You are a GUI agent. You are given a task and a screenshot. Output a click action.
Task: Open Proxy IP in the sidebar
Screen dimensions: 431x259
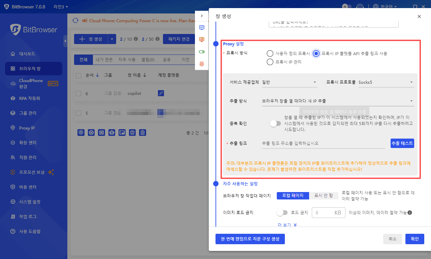[27, 128]
